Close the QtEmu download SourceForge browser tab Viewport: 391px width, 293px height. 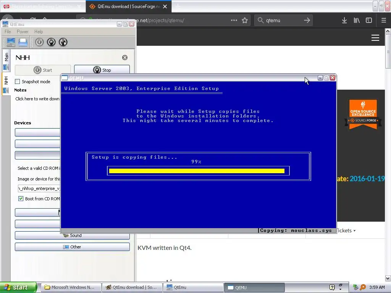165,6
